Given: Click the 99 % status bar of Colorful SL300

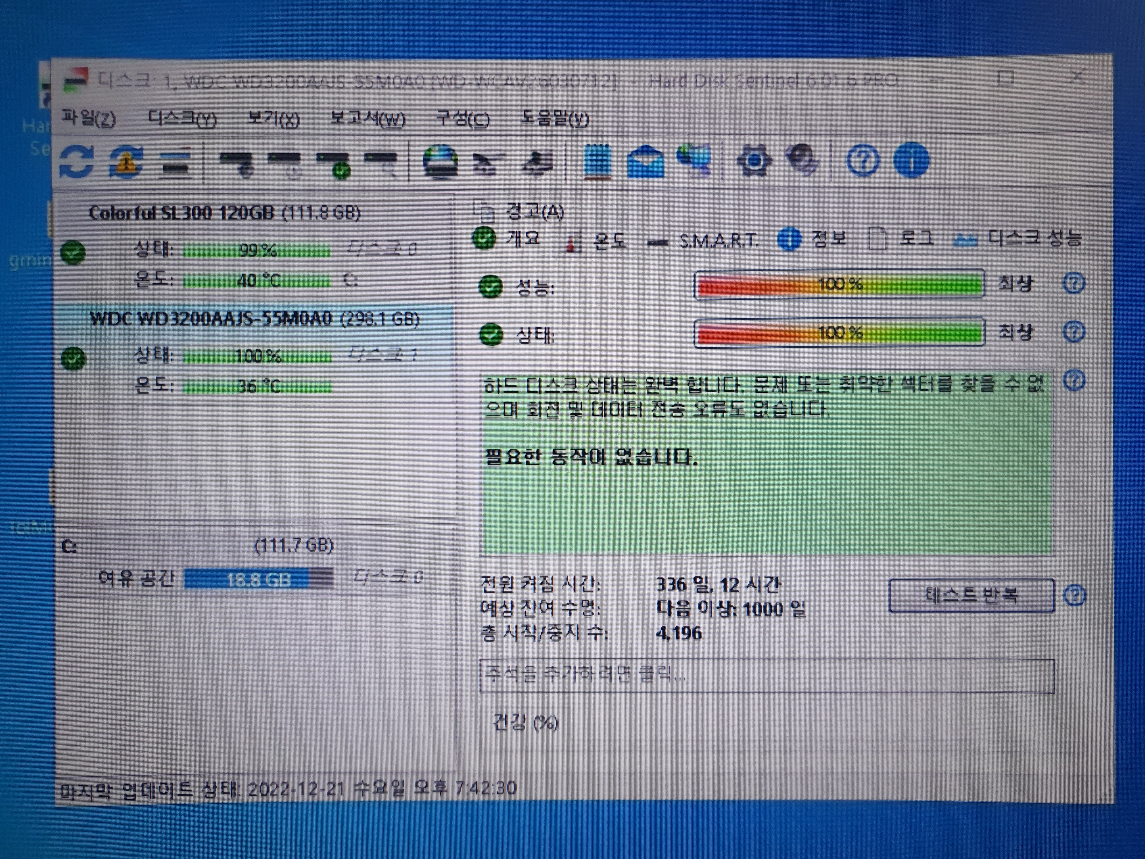Looking at the screenshot, I should tap(257, 251).
